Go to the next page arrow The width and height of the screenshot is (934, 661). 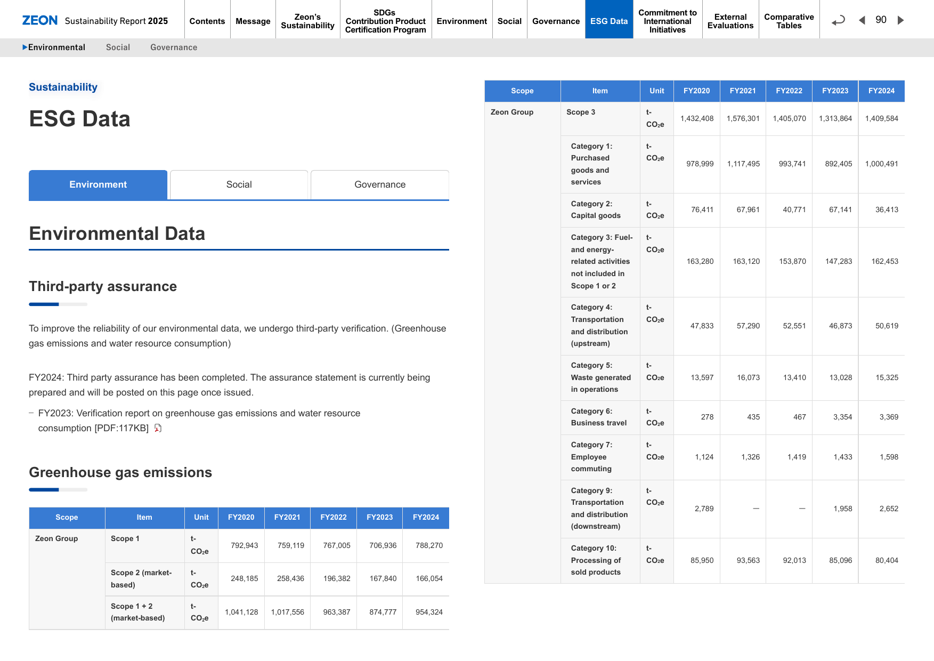[x=900, y=20]
